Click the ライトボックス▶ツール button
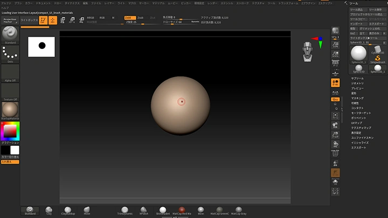The image size is (388, 218). point(367,38)
